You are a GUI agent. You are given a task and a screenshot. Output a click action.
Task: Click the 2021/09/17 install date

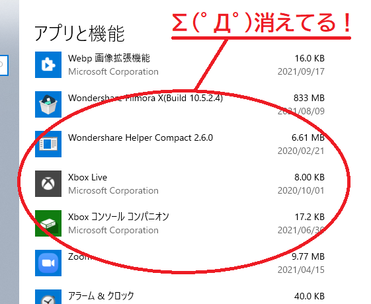(x=301, y=71)
